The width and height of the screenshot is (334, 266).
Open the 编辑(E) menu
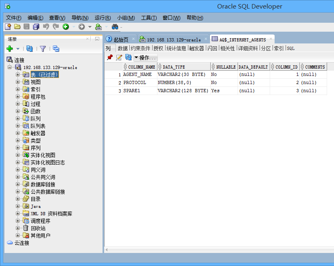pyautogui.click(x=35, y=18)
